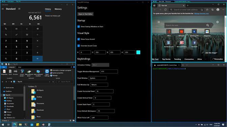Click the CE key in Calculator
The height and width of the screenshot is (127, 227).
16,29
